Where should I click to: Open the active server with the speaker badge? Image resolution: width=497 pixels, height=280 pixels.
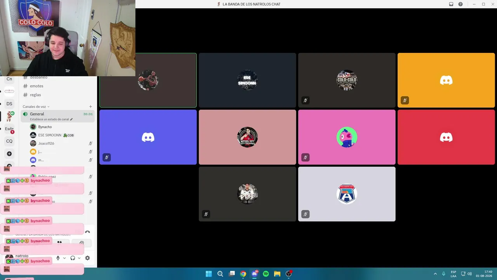pos(9,116)
